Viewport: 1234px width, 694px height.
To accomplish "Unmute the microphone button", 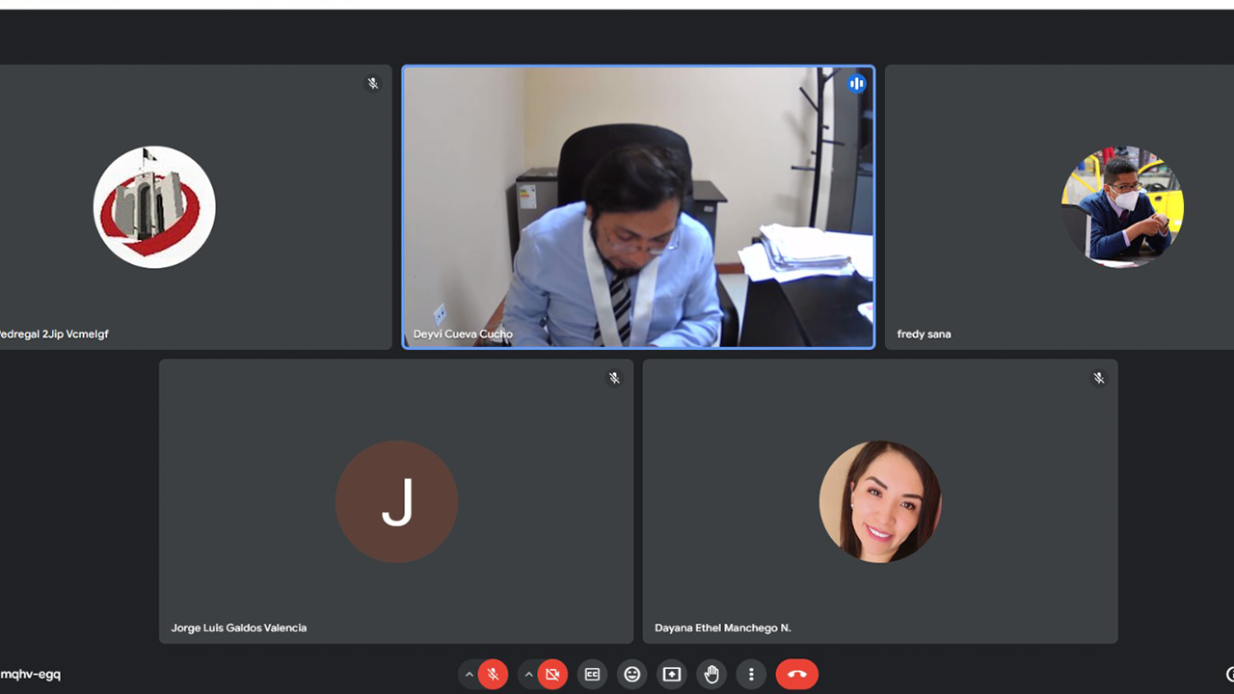I will click(493, 675).
